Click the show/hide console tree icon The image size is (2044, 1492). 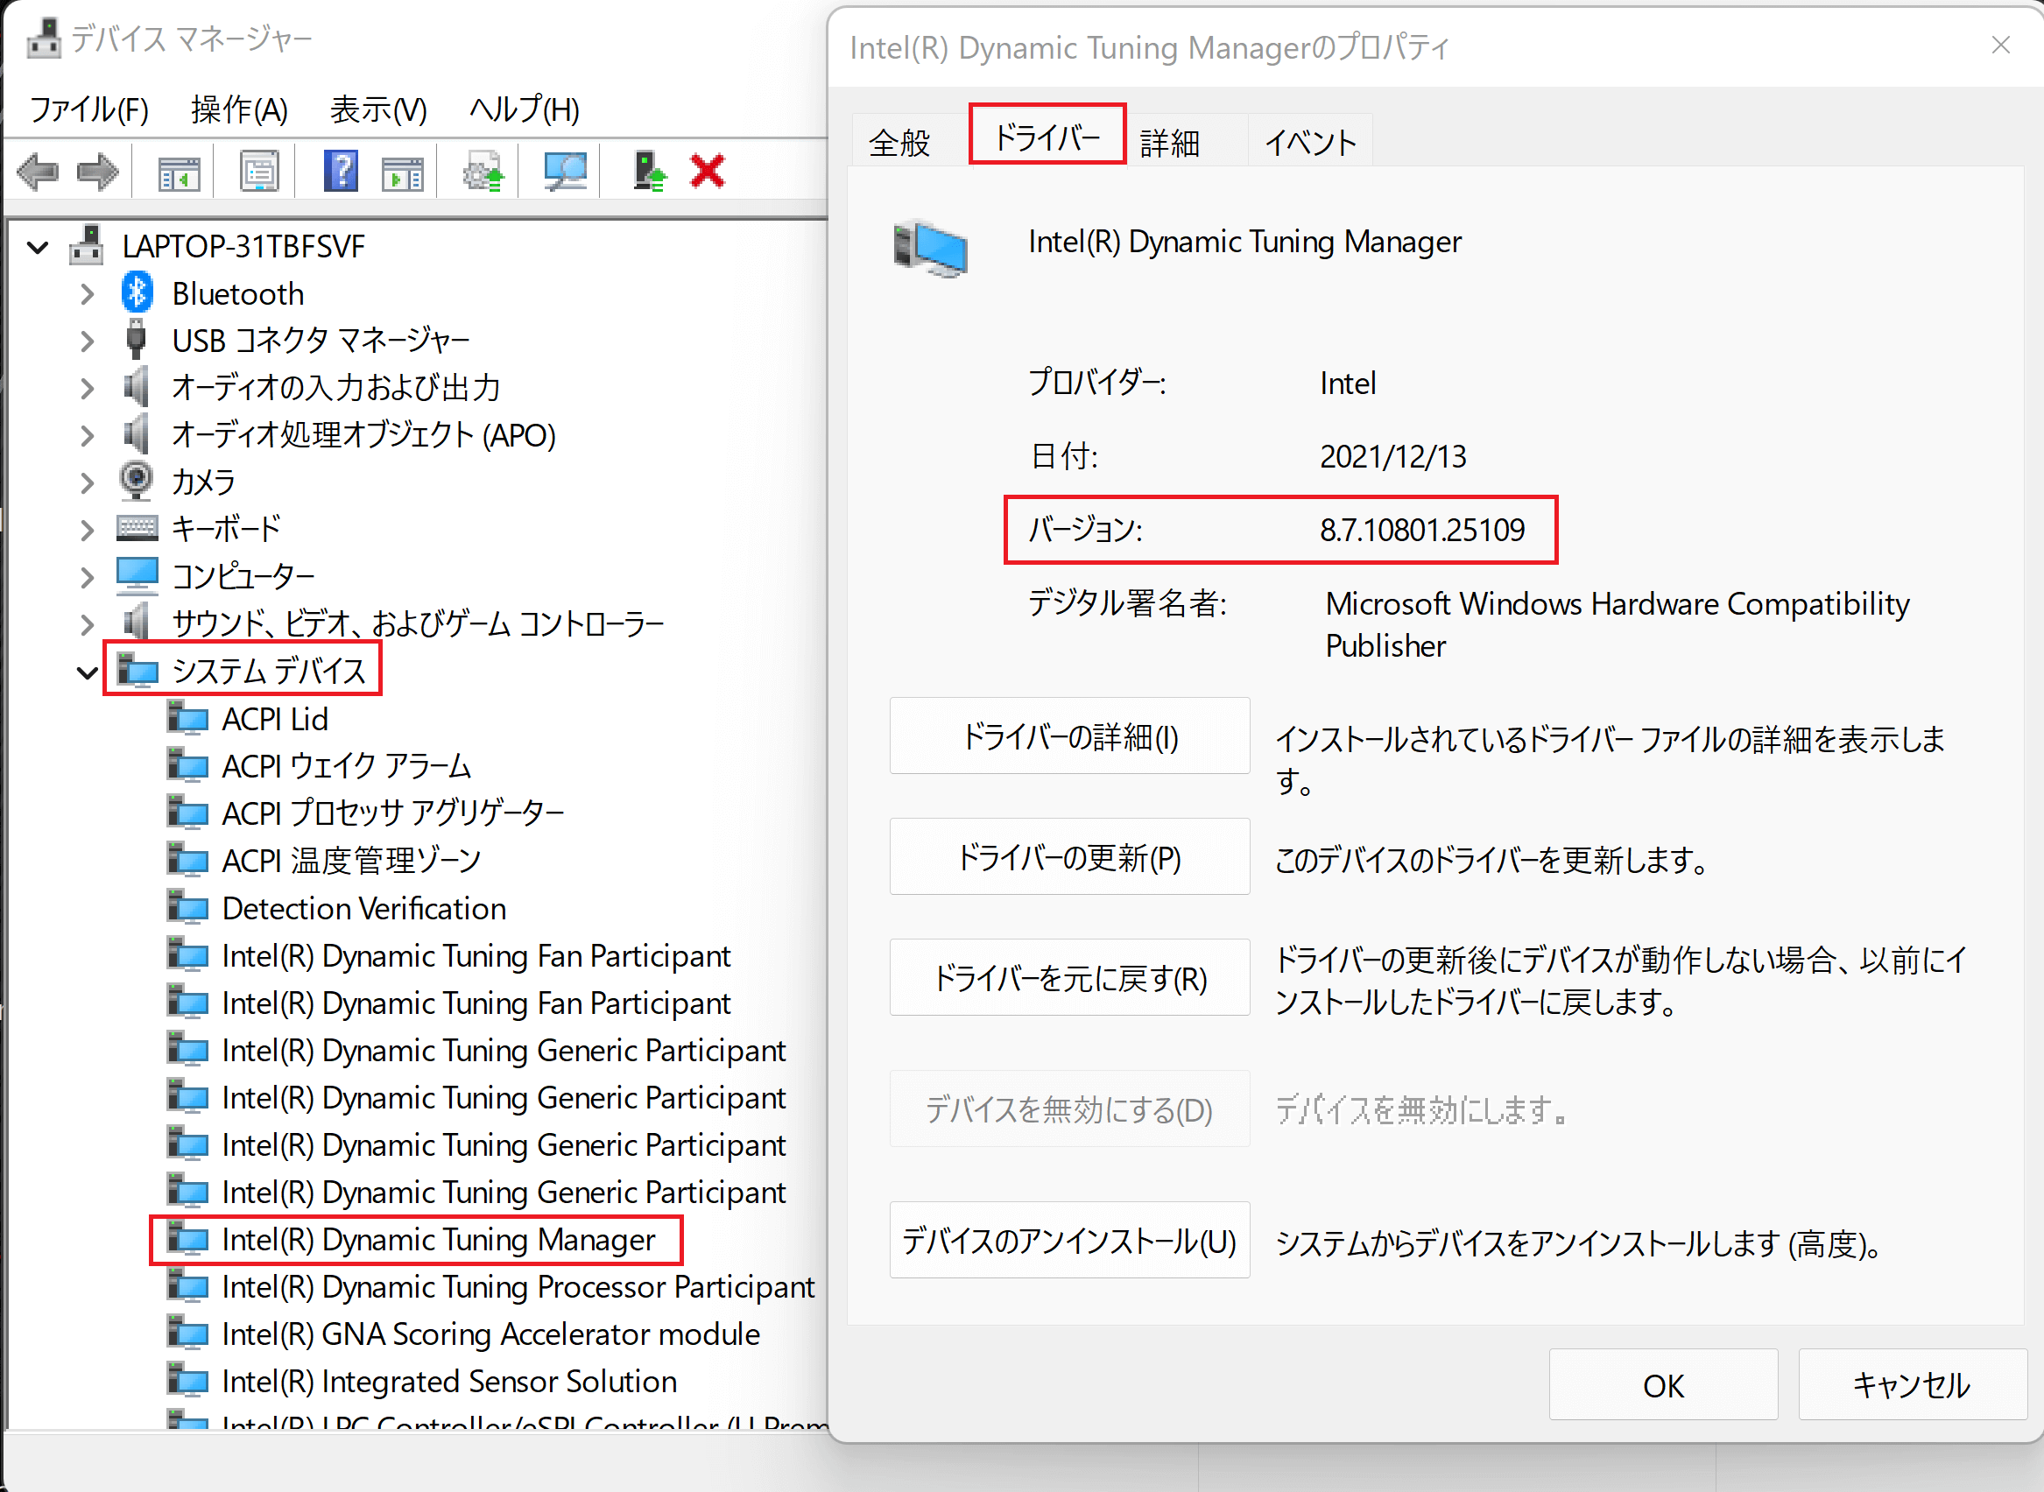178,172
